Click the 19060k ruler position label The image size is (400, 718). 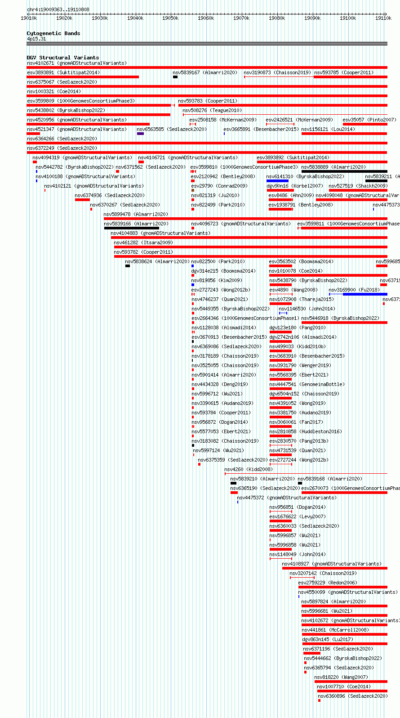click(206, 18)
